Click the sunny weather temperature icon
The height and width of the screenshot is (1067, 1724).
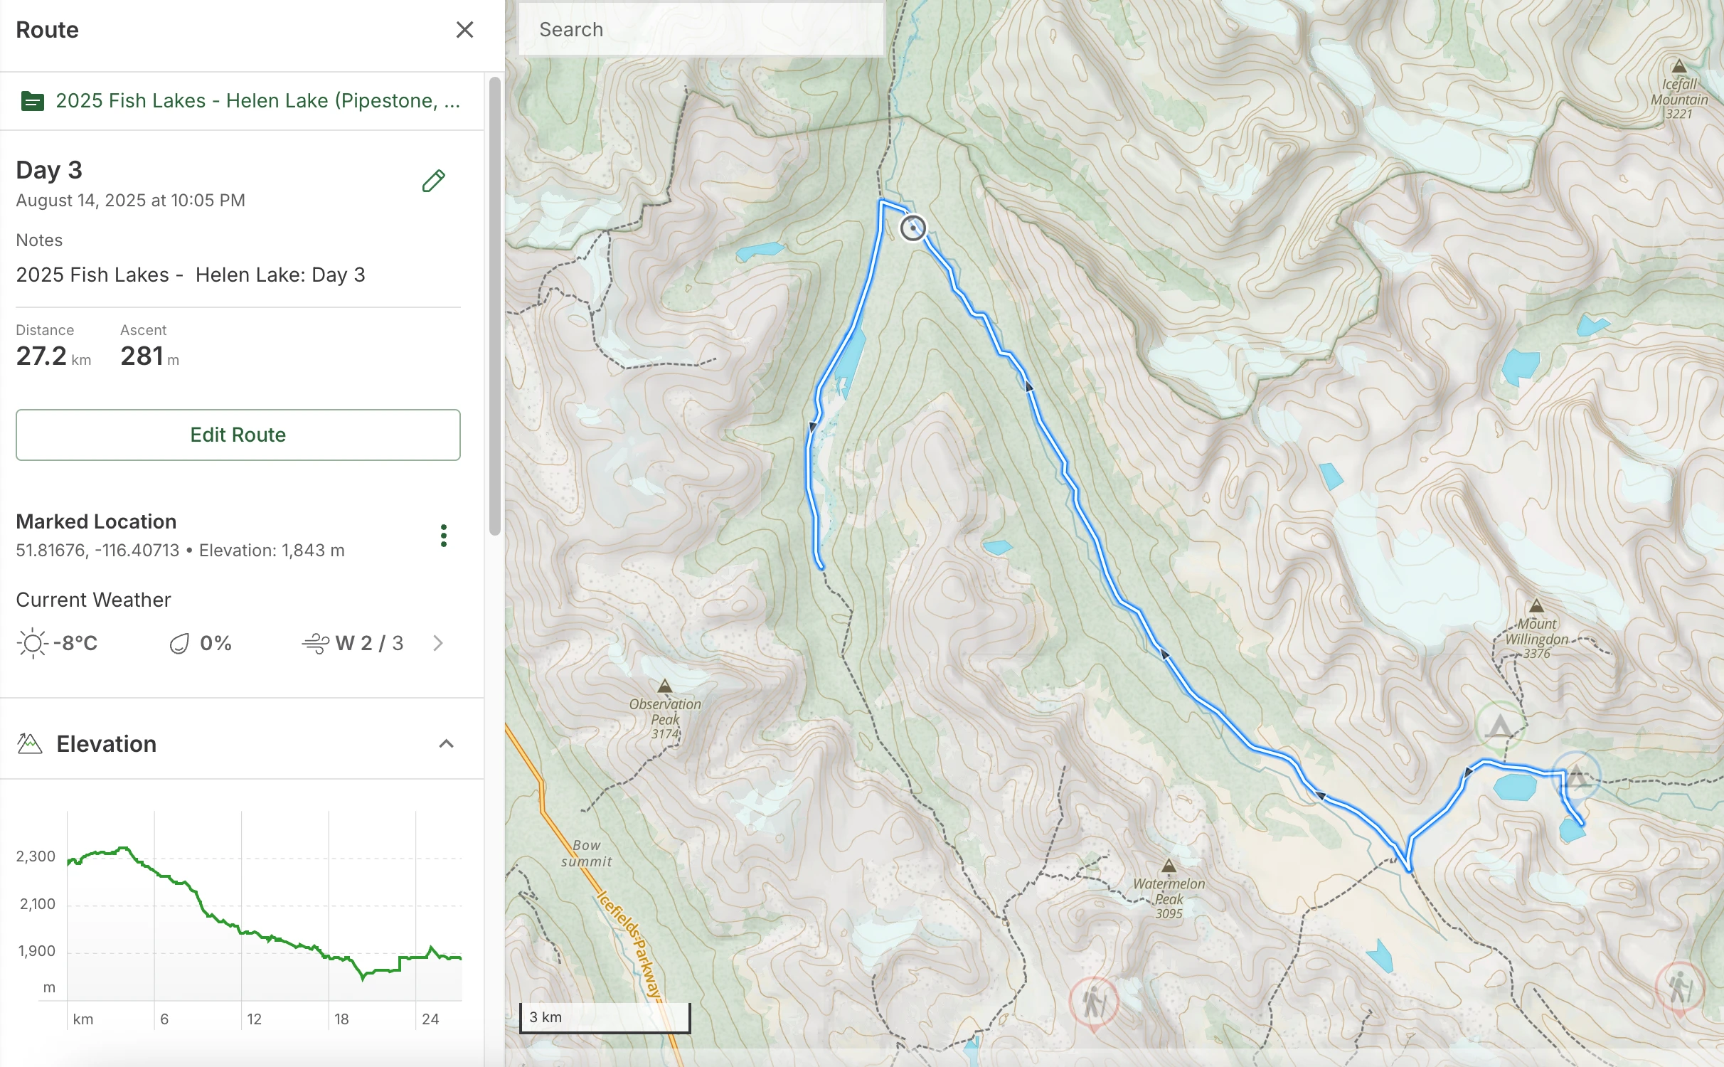(31, 642)
